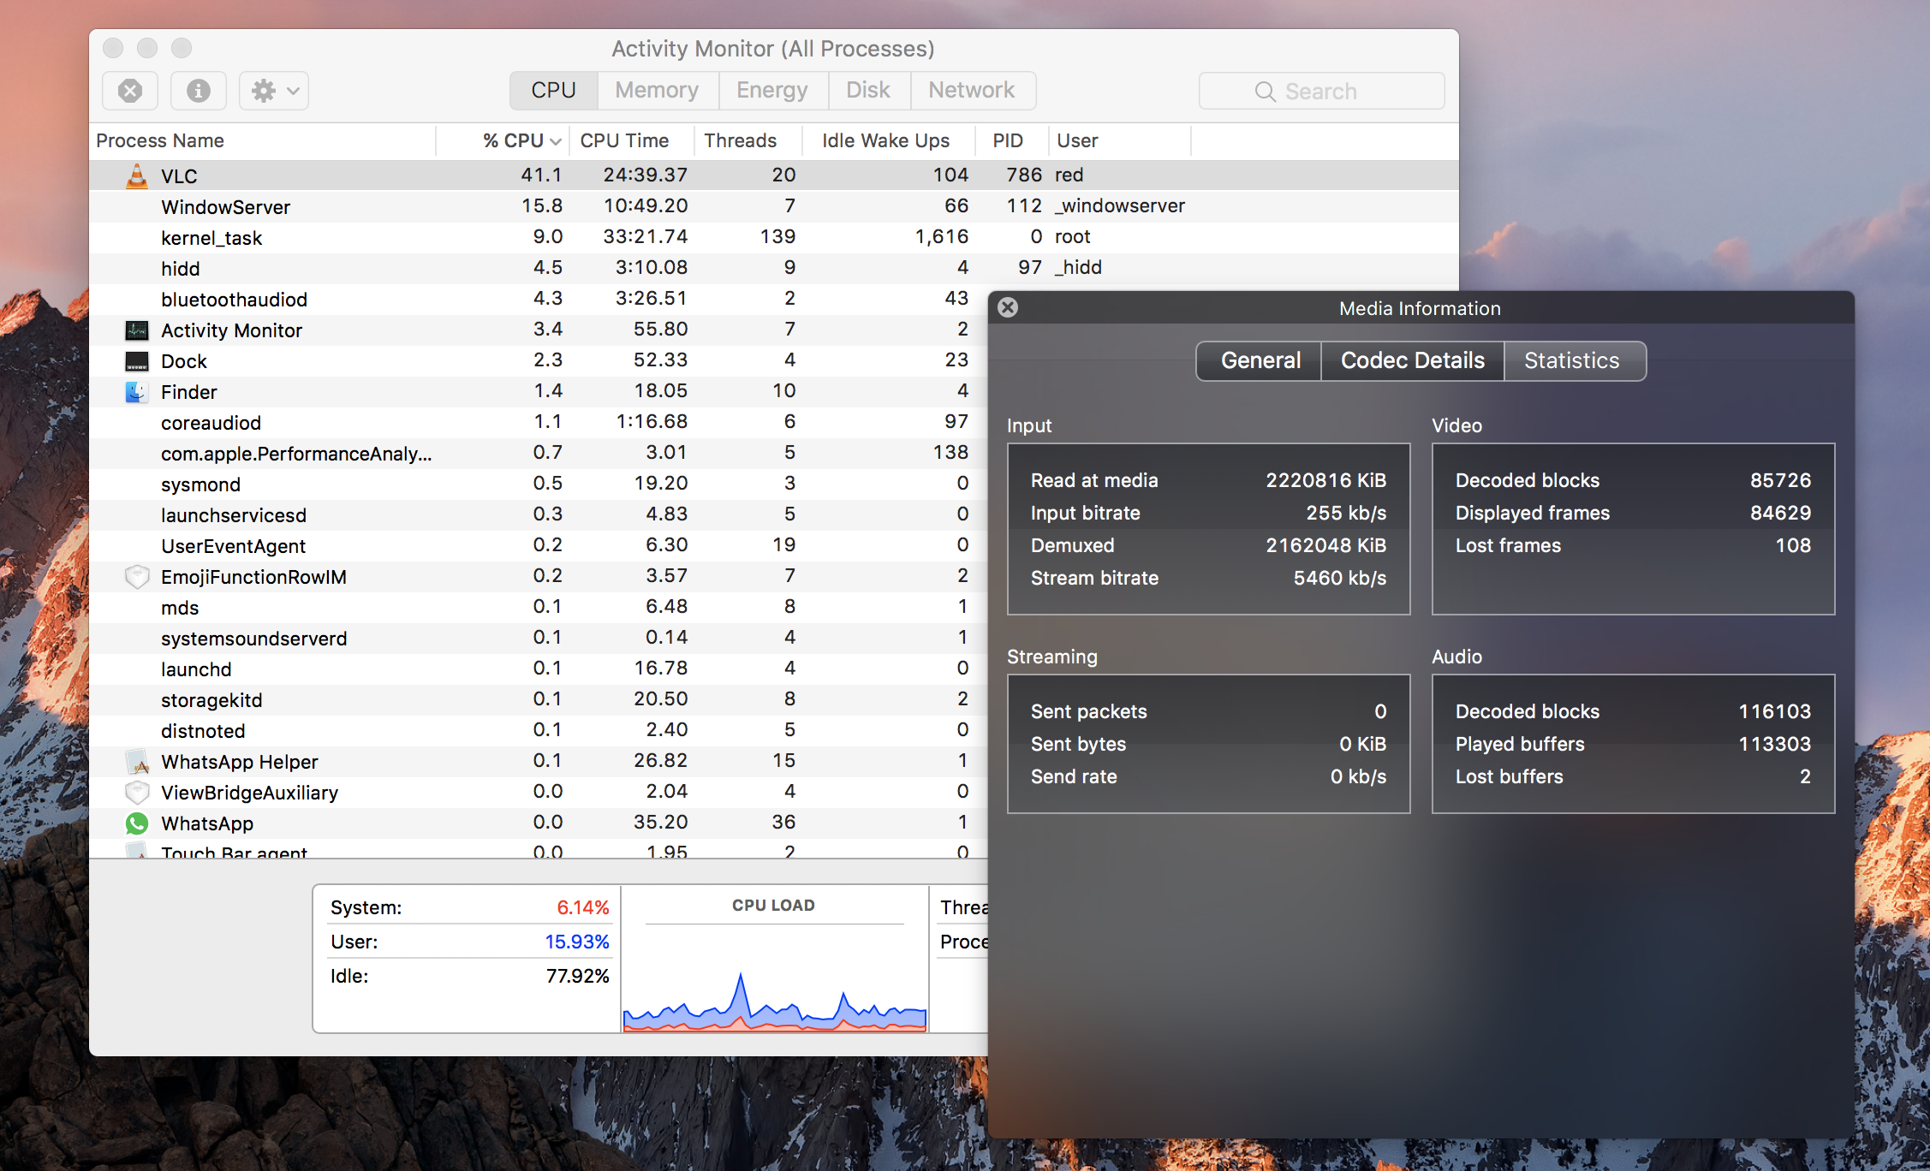The image size is (1930, 1171).
Task: Switch to the Network tab
Action: (x=972, y=91)
